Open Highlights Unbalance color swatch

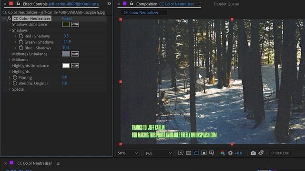[66, 66]
